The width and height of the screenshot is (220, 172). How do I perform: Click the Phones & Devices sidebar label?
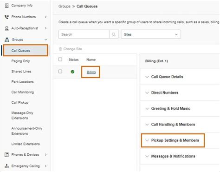pyautogui.click(x=25, y=154)
